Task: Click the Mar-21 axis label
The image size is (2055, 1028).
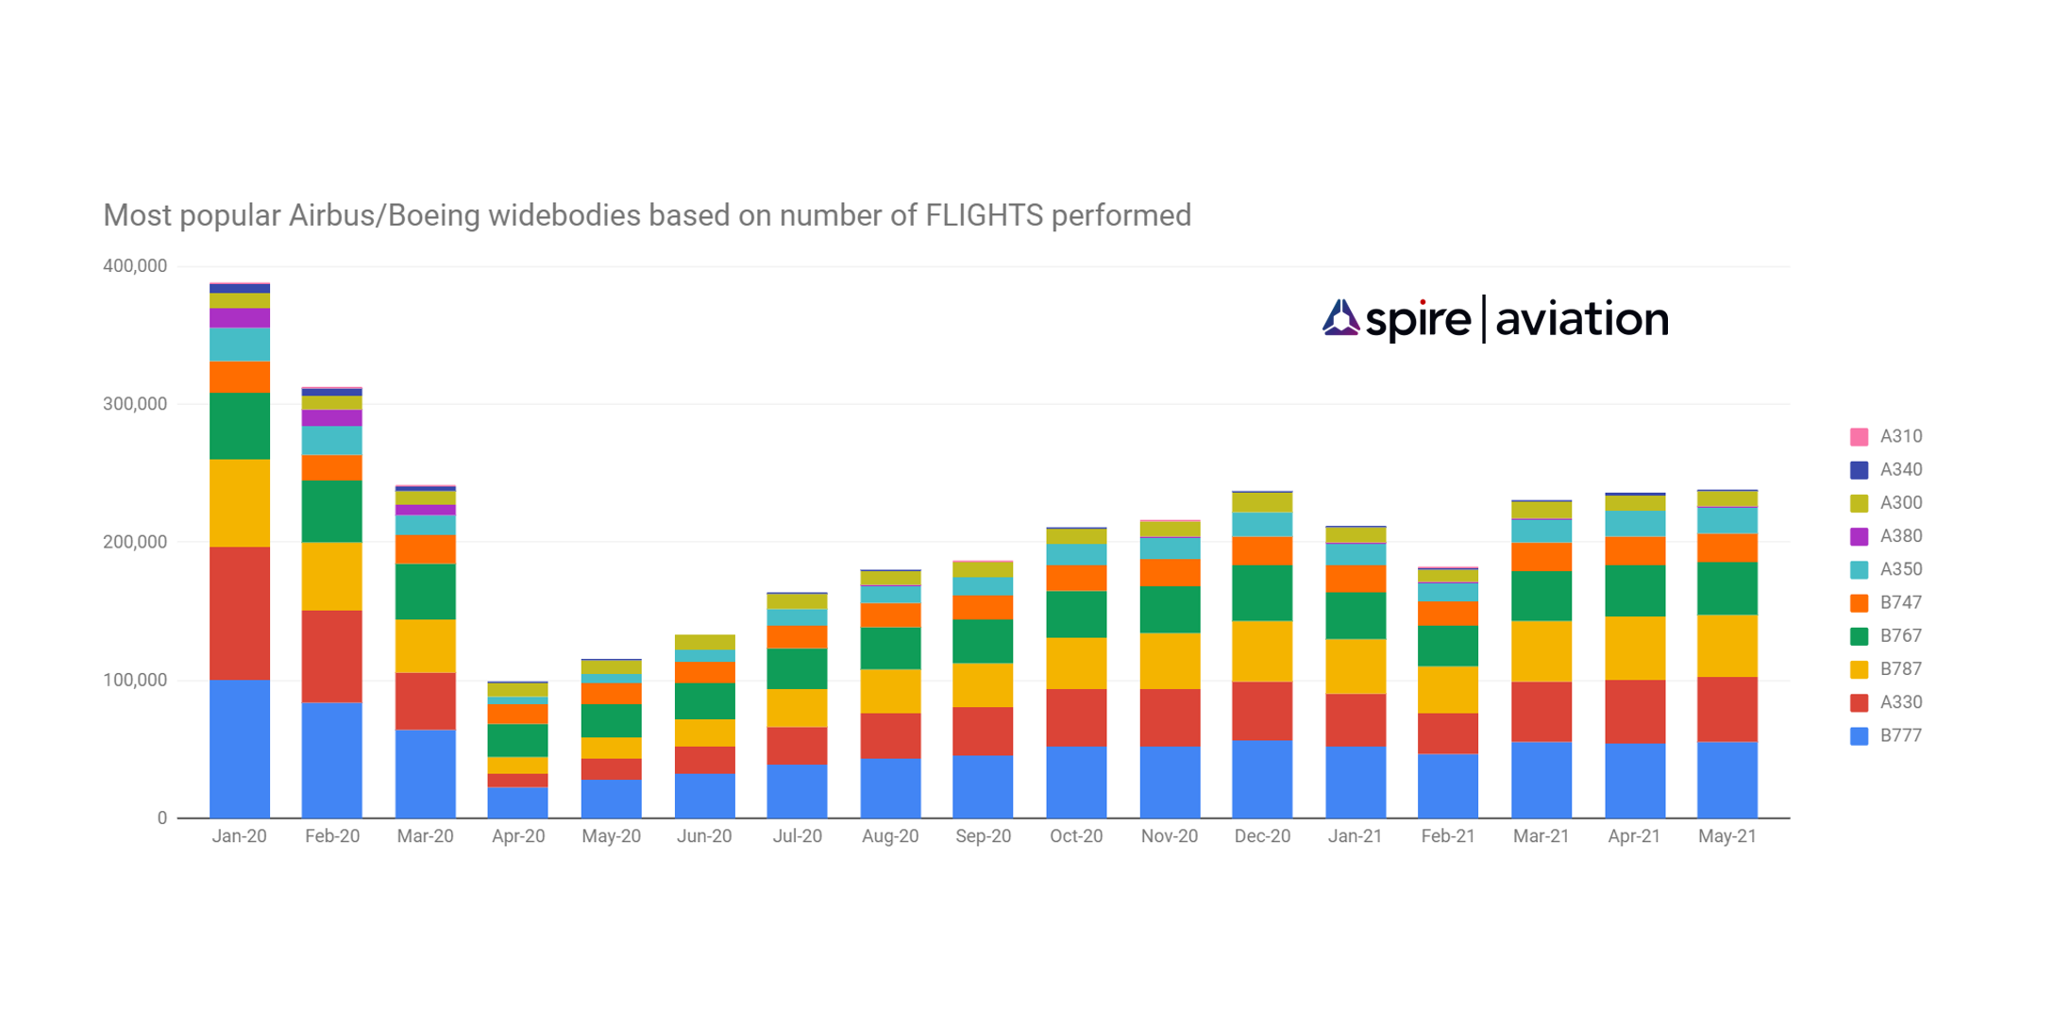Action: pyautogui.click(x=1541, y=837)
